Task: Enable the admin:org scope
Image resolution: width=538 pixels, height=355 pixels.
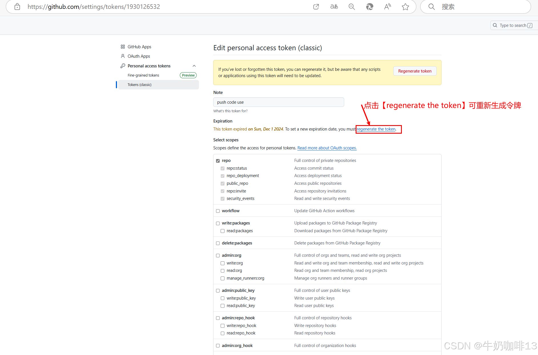Action: [x=218, y=255]
